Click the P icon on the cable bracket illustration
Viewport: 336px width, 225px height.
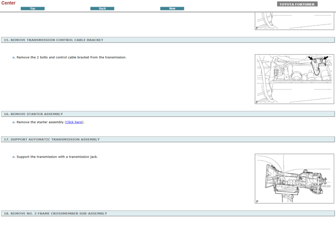tap(257, 101)
